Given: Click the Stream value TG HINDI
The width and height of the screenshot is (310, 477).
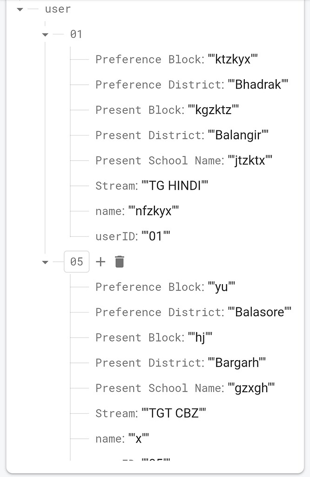Looking at the screenshot, I should [x=178, y=185].
